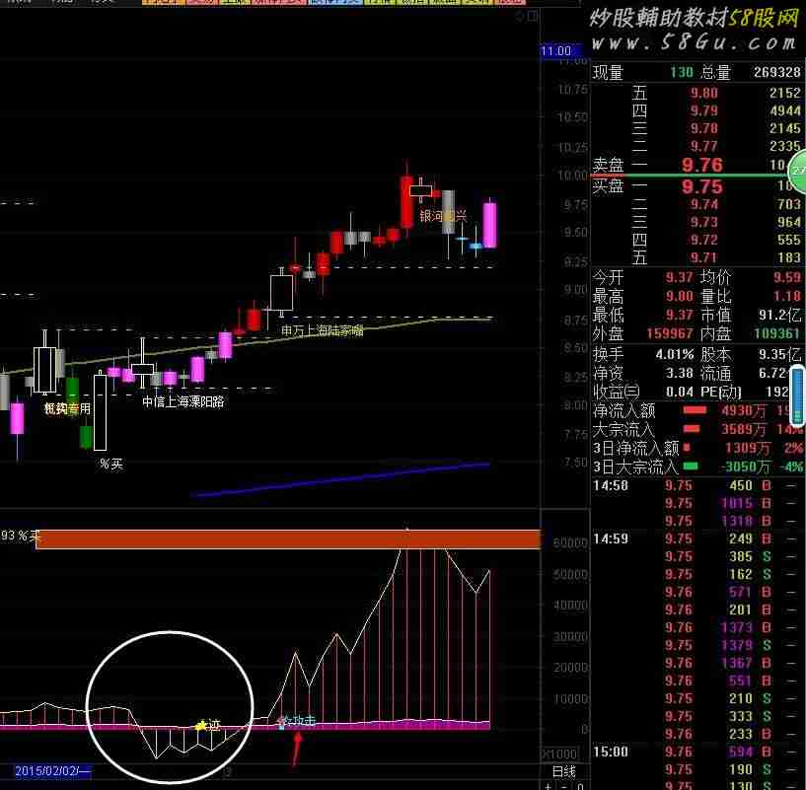Click the 市值 value 91.2亿
The height and width of the screenshot is (790, 806).
click(779, 315)
